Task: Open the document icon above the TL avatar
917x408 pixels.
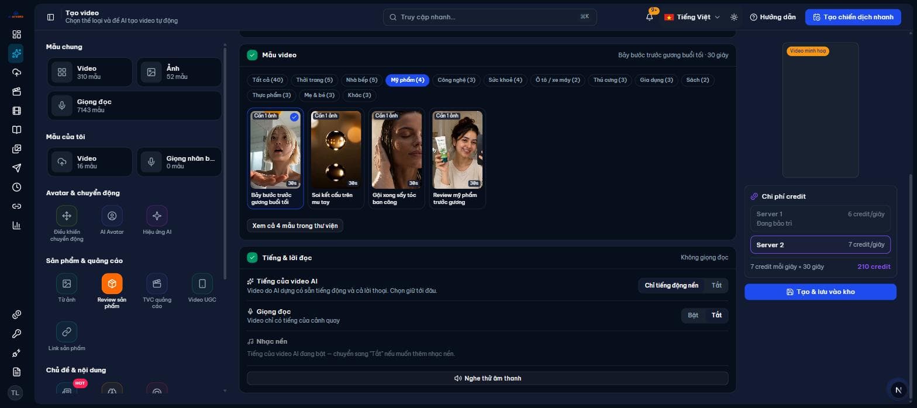Action: click(x=16, y=372)
